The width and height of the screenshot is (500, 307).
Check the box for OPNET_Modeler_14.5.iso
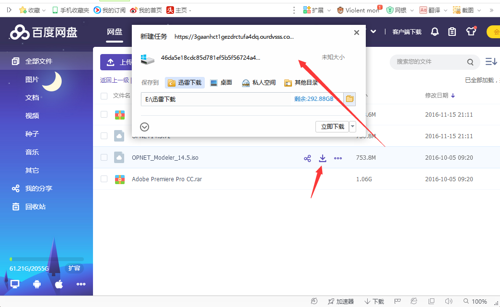click(104, 157)
